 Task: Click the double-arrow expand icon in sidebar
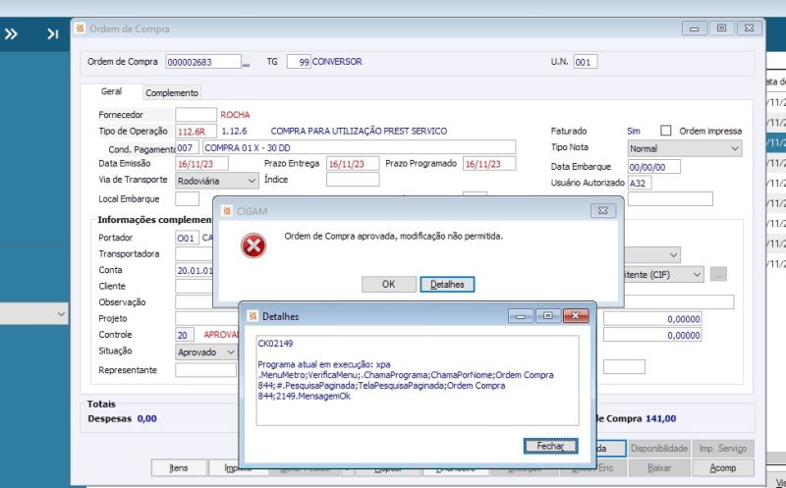pos(11,33)
